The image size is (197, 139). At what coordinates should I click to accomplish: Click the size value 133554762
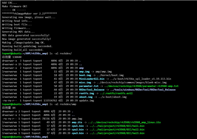coord(50,100)
